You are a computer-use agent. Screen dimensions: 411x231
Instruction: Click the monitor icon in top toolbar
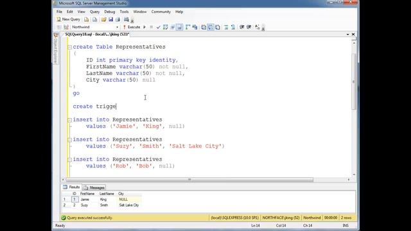[x=127, y=19]
